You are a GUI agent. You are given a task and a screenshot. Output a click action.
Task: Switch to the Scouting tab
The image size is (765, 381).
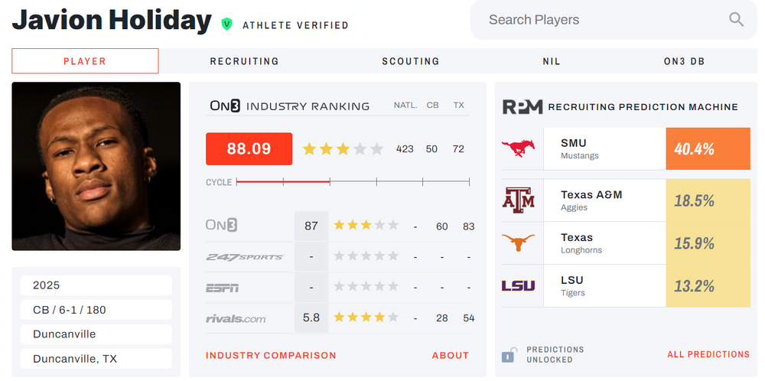click(411, 61)
